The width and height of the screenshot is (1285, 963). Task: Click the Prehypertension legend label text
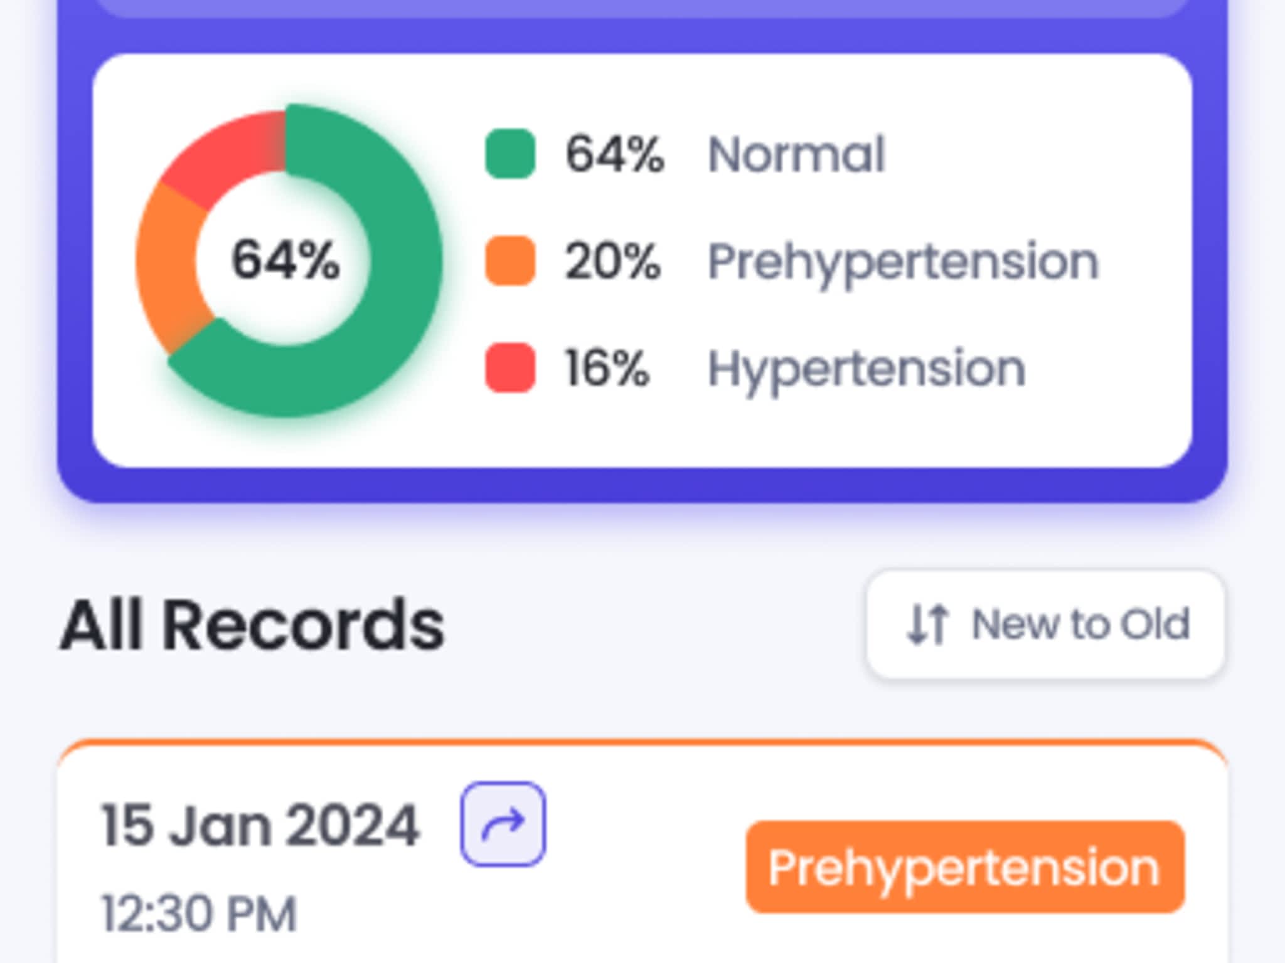click(x=903, y=262)
